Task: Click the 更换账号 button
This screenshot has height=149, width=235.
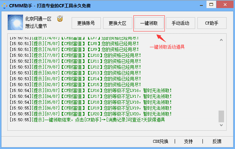Action: [x=86, y=23]
